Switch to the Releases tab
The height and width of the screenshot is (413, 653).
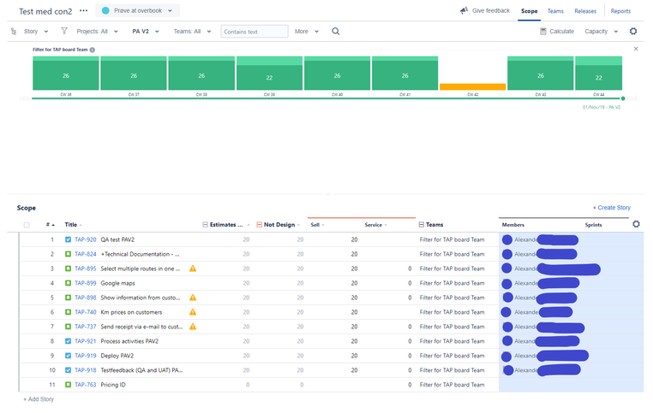click(585, 11)
